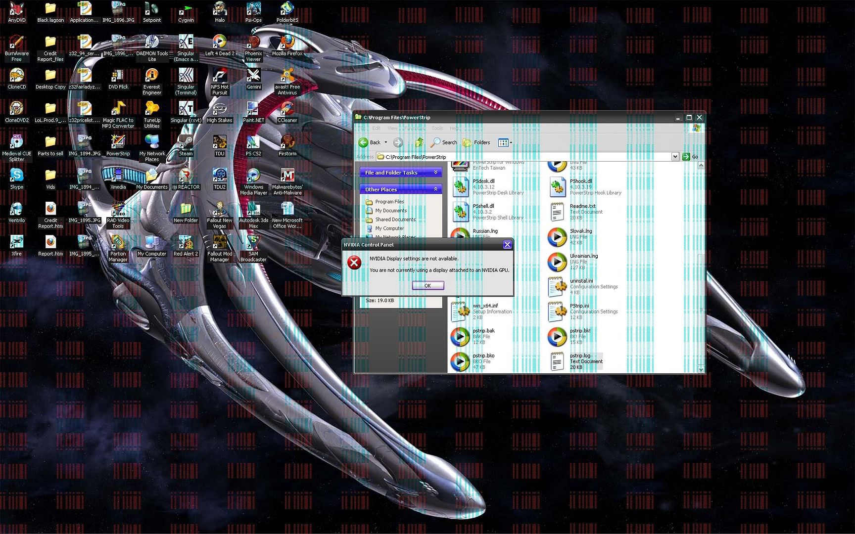Open DVD Flick desktop shortcut
This screenshot has height=534, width=855.
(x=118, y=79)
